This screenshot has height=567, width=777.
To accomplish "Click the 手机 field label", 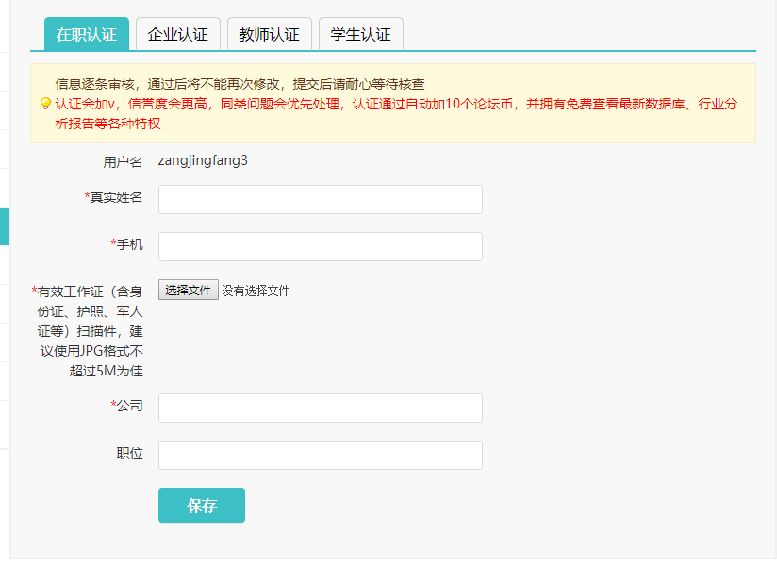I will (129, 245).
